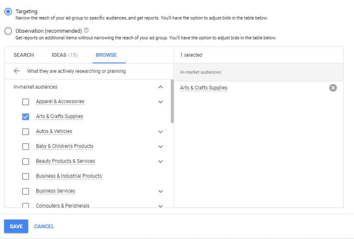354x239 pixels.
Task: Tick Baby & Children's Products checkbox
Action: (26, 147)
